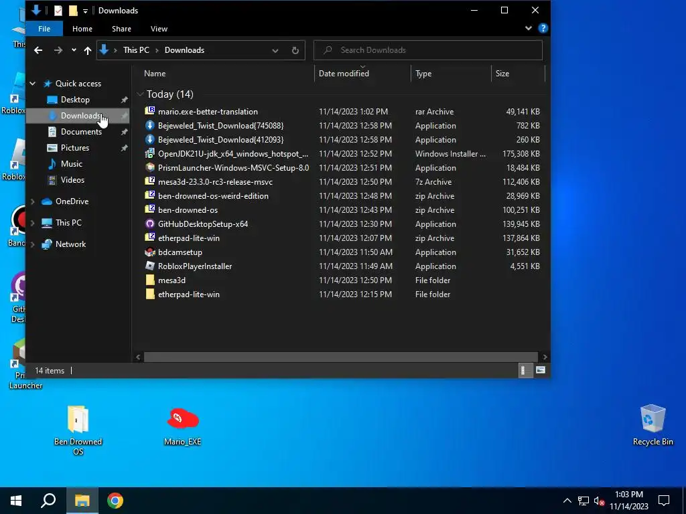Click the horizontal scrollbar track
Image resolution: width=686 pixels, height=514 pixels.
[x=340, y=357]
